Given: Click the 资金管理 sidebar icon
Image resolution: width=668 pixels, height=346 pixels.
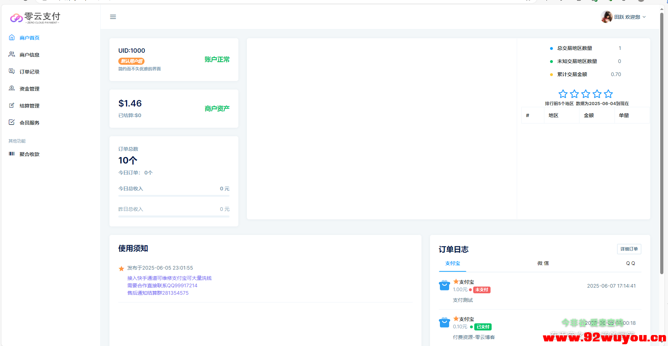Looking at the screenshot, I should click(12, 88).
